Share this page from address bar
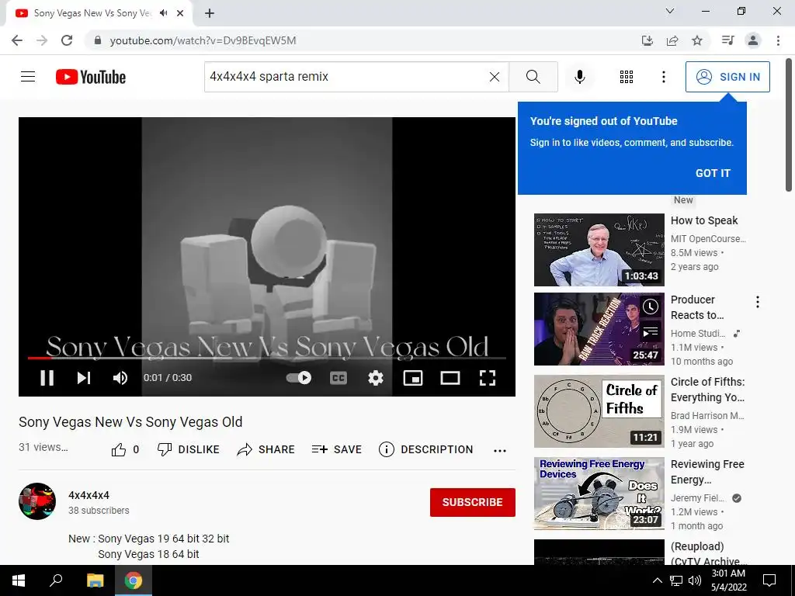Screen dimensions: 795x596 point(672,40)
